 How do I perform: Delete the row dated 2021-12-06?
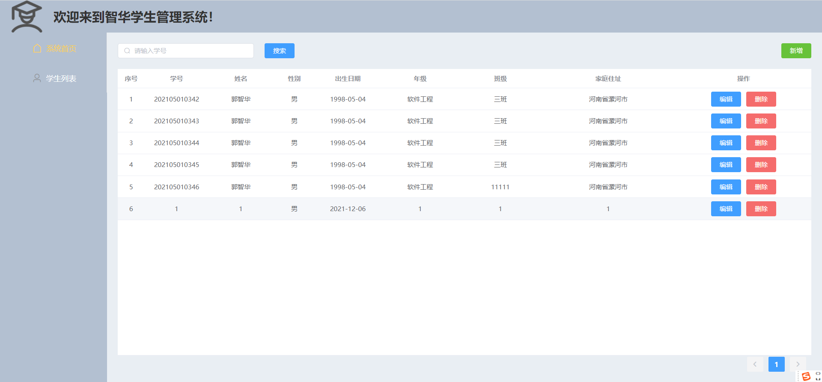click(761, 209)
